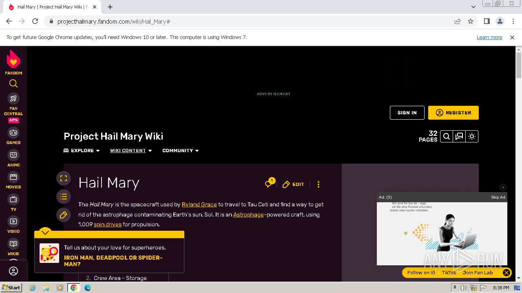
Task: Select the Hail Mary wiki browser tab
Action: [52, 7]
